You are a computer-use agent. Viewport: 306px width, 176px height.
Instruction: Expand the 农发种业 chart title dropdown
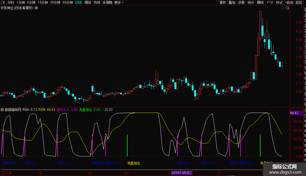tap(36, 8)
